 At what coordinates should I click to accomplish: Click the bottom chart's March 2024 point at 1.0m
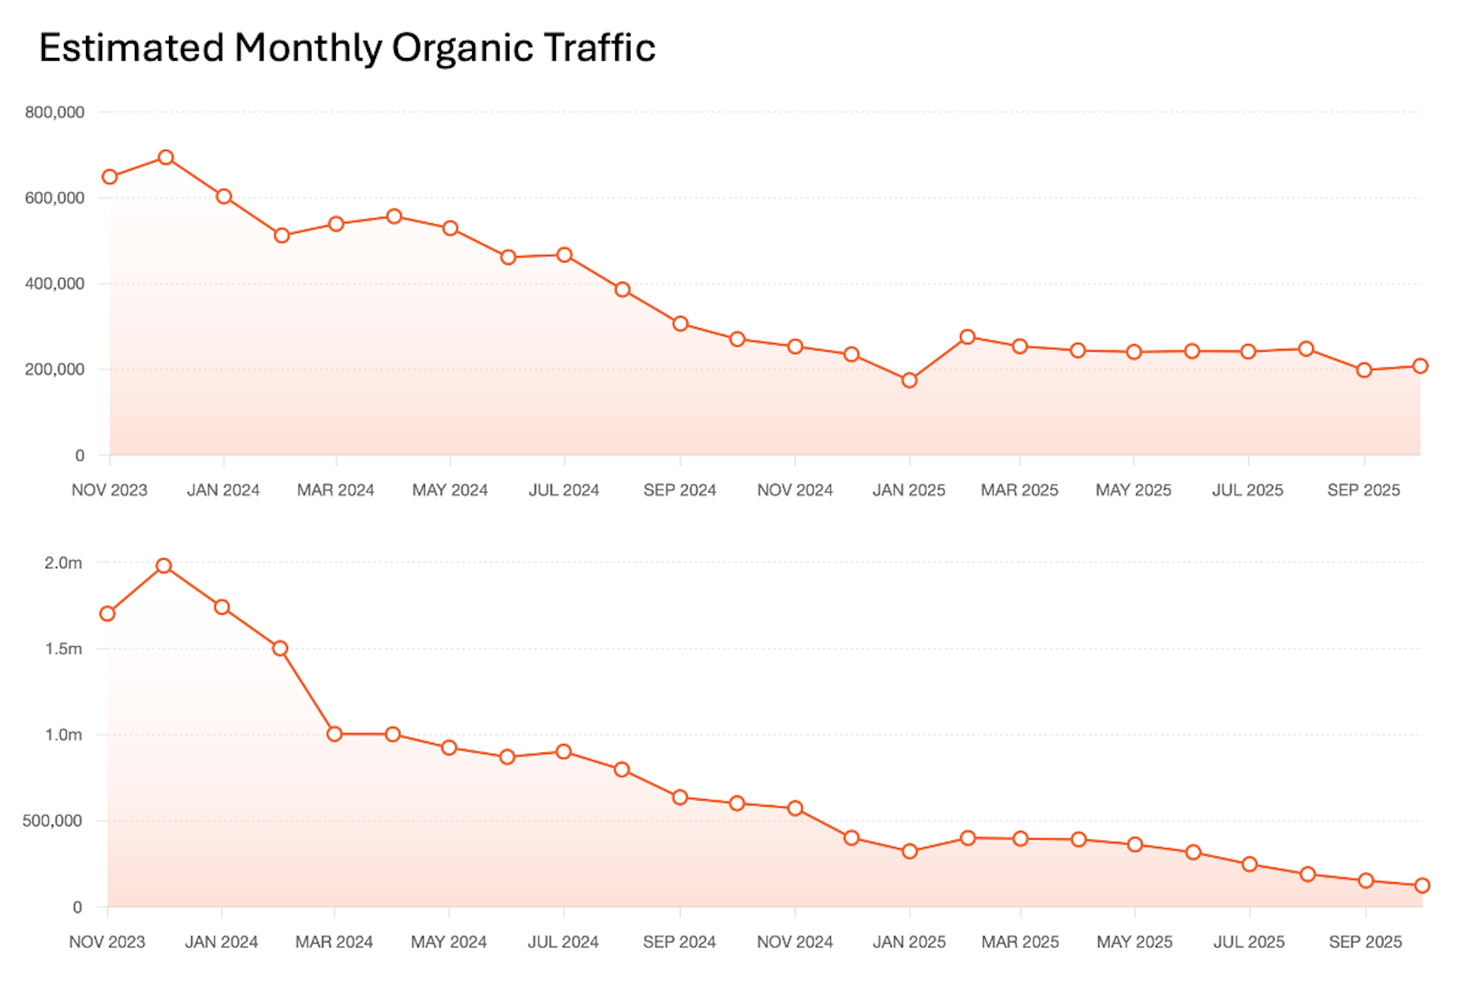pos(334,734)
